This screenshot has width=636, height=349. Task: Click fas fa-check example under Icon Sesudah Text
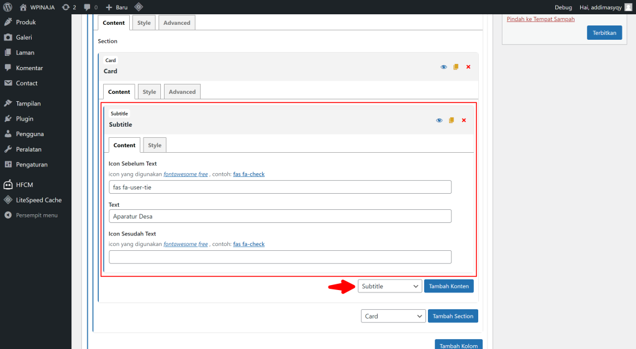click(x=248, y=244)
